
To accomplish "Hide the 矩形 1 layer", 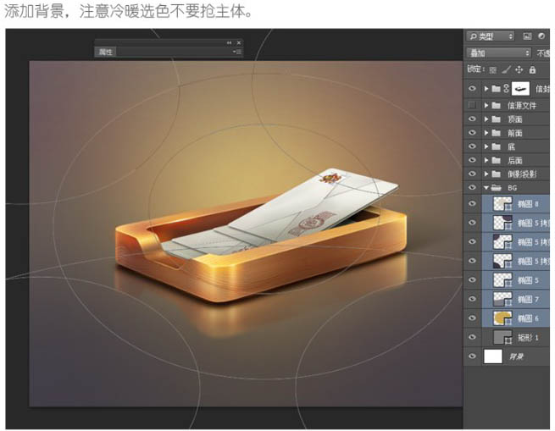I will [472, 337].
